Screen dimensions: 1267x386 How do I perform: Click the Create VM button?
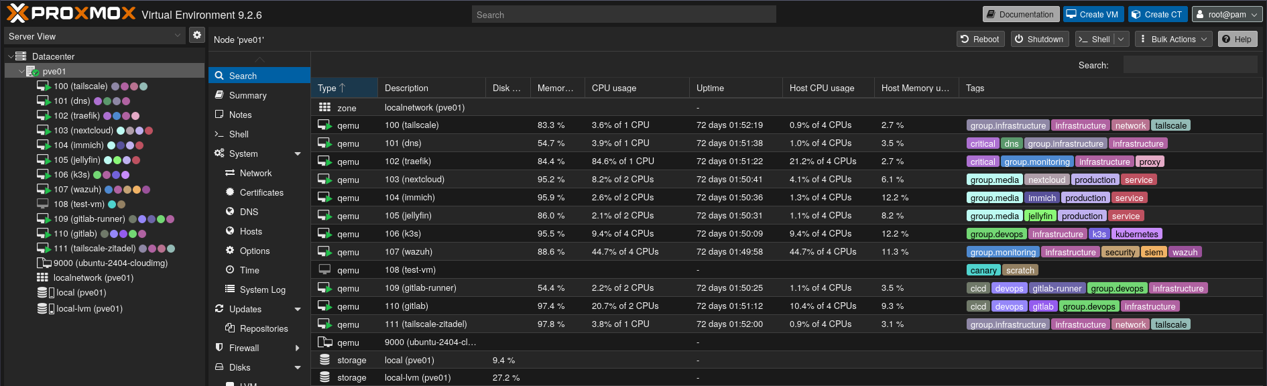1093,14
